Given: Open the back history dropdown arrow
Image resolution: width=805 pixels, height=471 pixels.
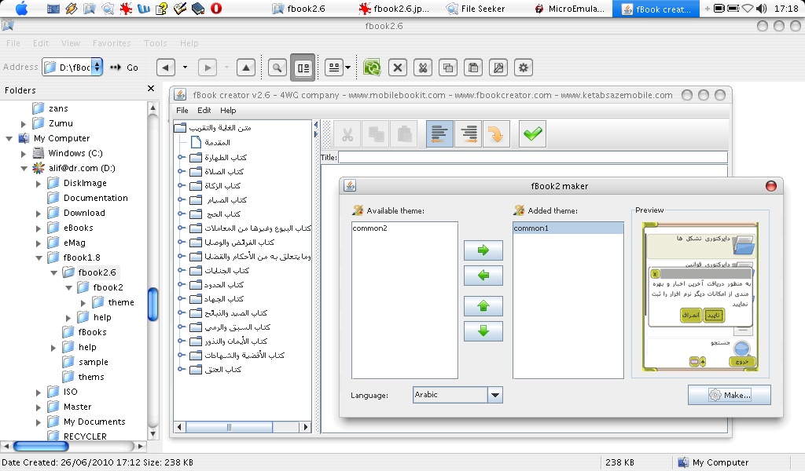Looking at the screenshot, I should 185,68.
